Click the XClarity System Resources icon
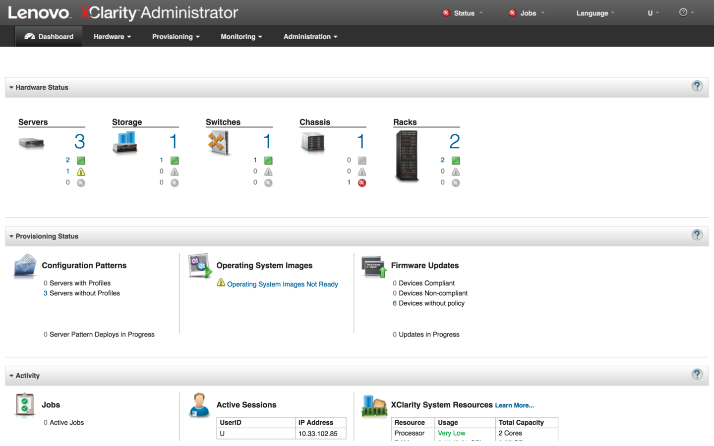Image resolution: width=714 pixels, height=446 pixels. pyautogui.click(x=374, y=406)
